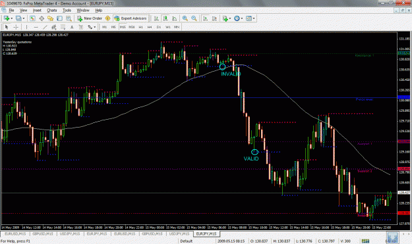The width and height of the screenshot is (412, 244).
Task: Open the Insert menu
Action: (37, 11)
